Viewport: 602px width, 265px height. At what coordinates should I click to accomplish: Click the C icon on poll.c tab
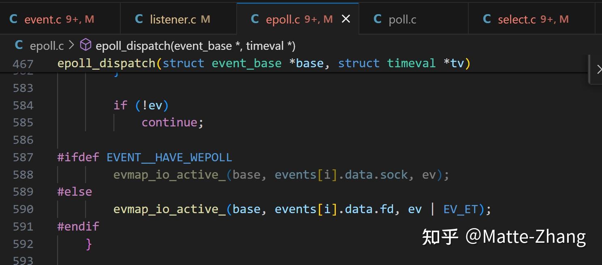(377, 19)
